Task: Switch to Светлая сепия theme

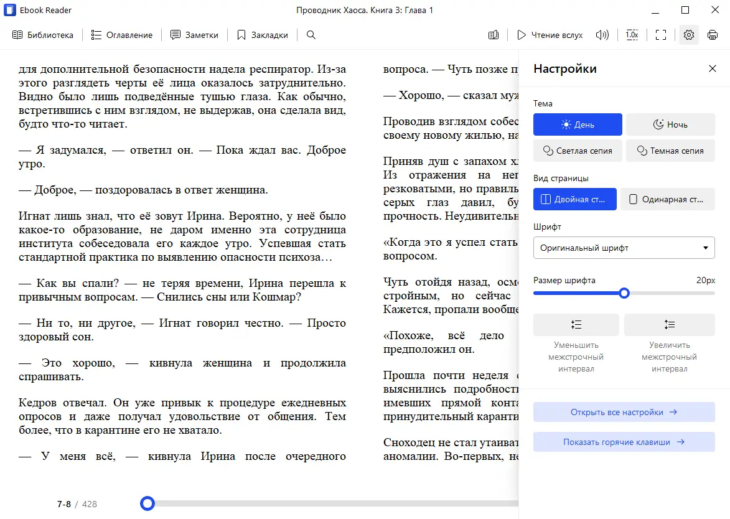Action: click(578, 151)
